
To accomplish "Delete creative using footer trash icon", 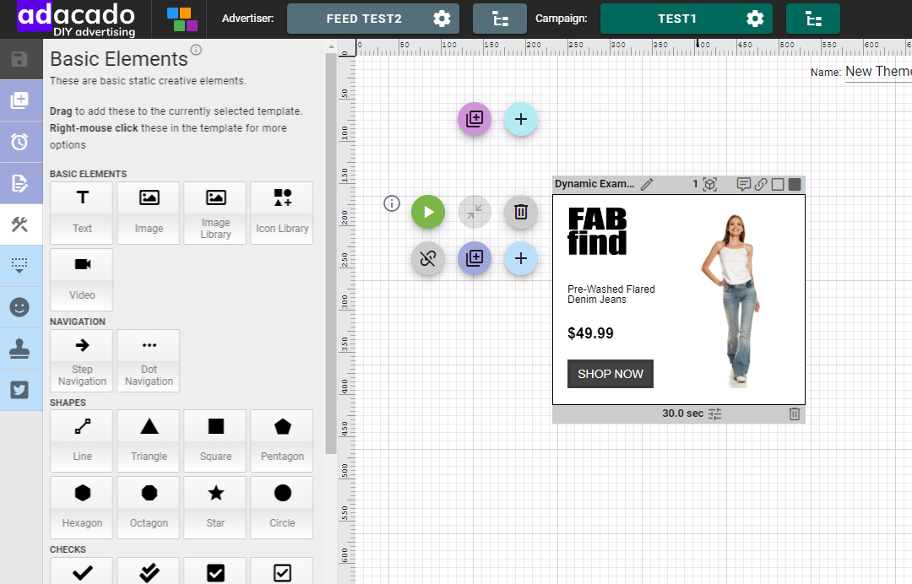I will point(795,414).
